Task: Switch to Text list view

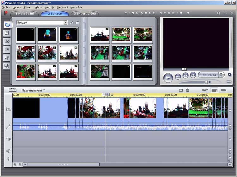Action: pos(223,90)
